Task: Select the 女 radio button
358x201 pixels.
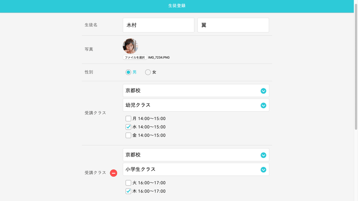Action: point(148,72)
